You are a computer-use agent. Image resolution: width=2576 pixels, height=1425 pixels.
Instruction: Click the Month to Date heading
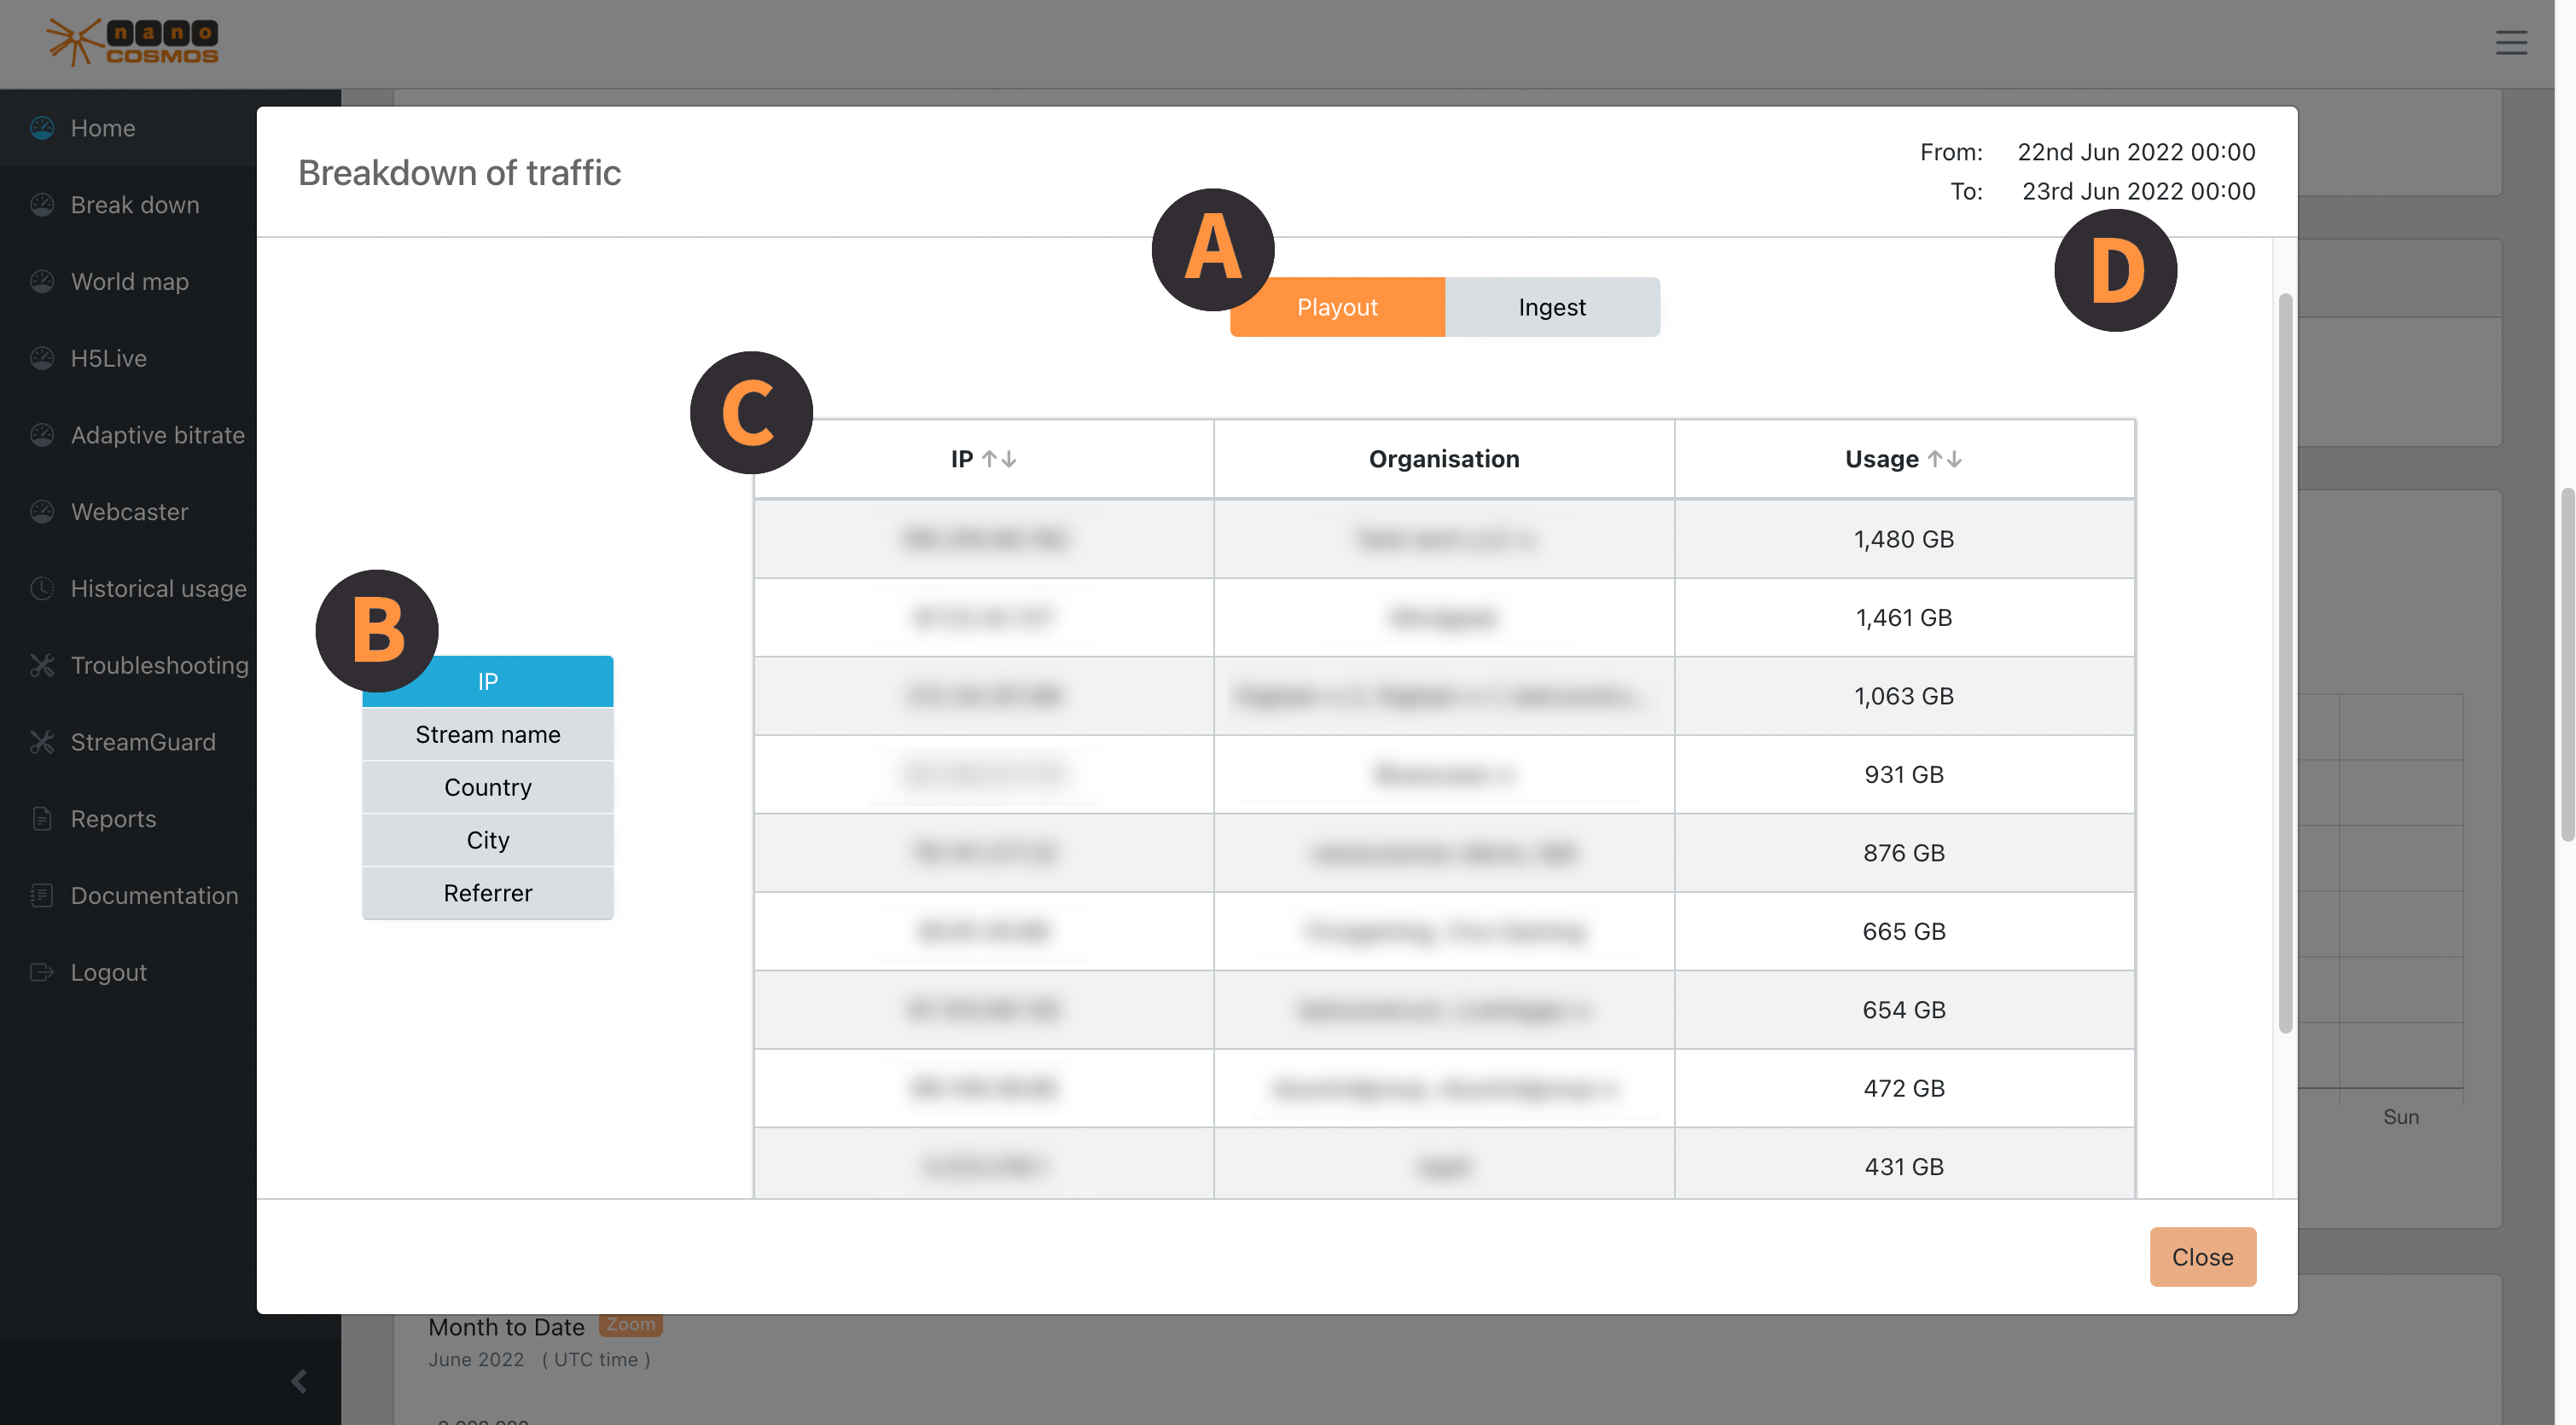pyautogui.click(x=506, y=1327)
